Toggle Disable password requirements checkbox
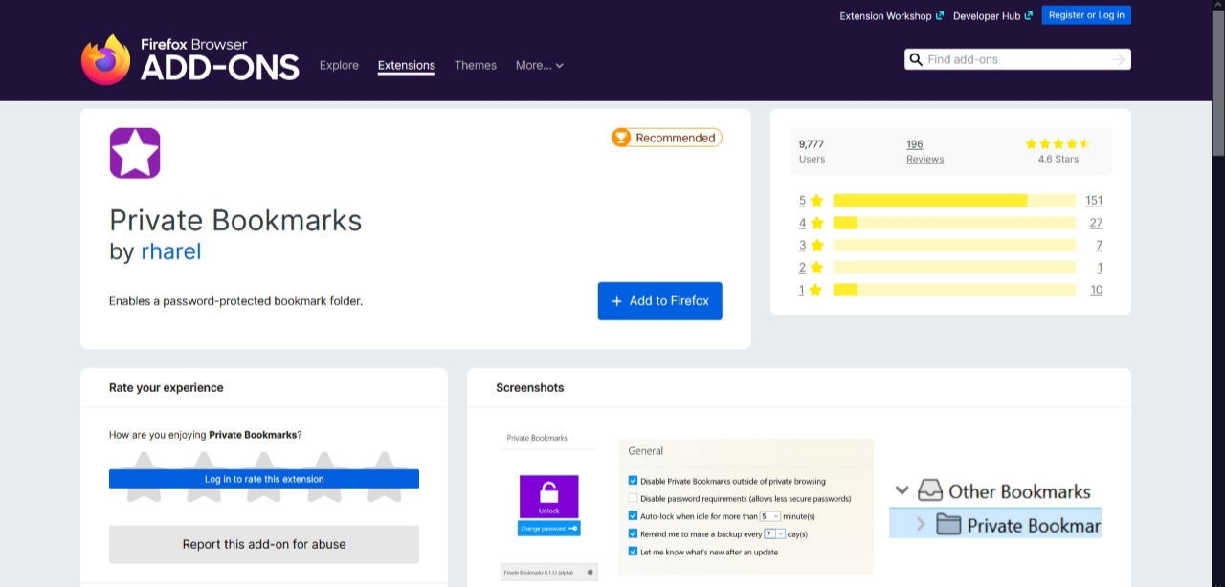The image size is (1225, 587). point(633,498)
